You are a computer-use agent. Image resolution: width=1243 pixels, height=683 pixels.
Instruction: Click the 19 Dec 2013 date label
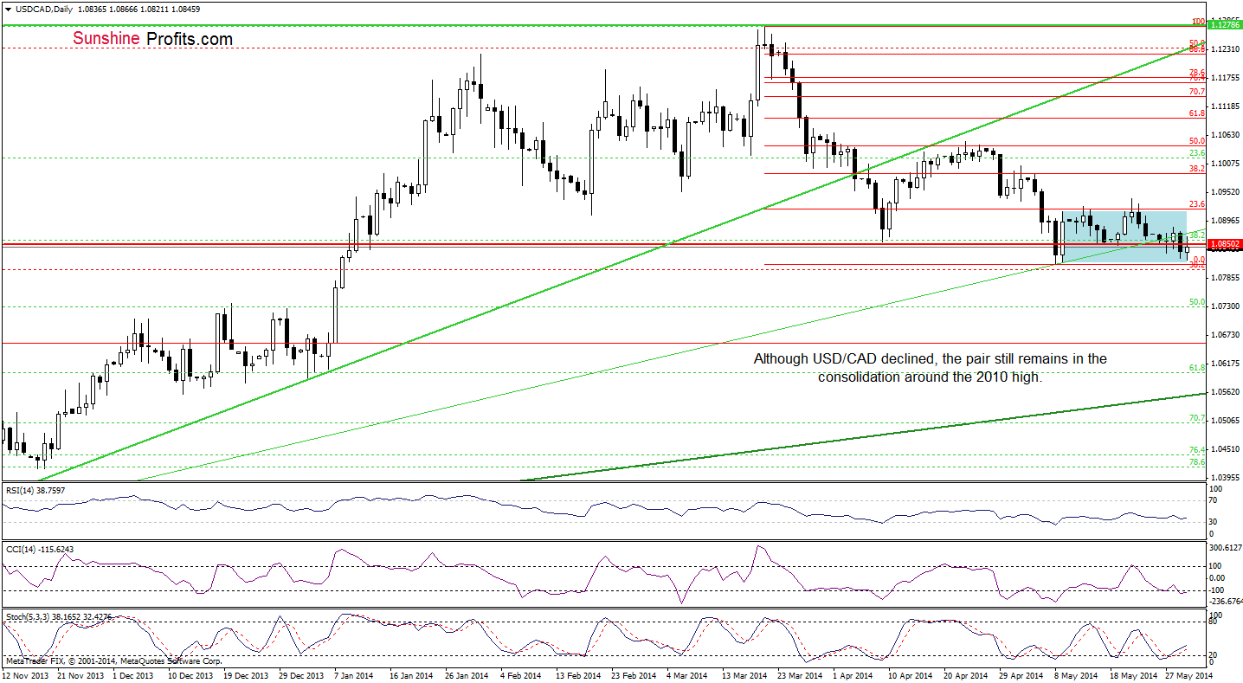[x=246, y=675]
